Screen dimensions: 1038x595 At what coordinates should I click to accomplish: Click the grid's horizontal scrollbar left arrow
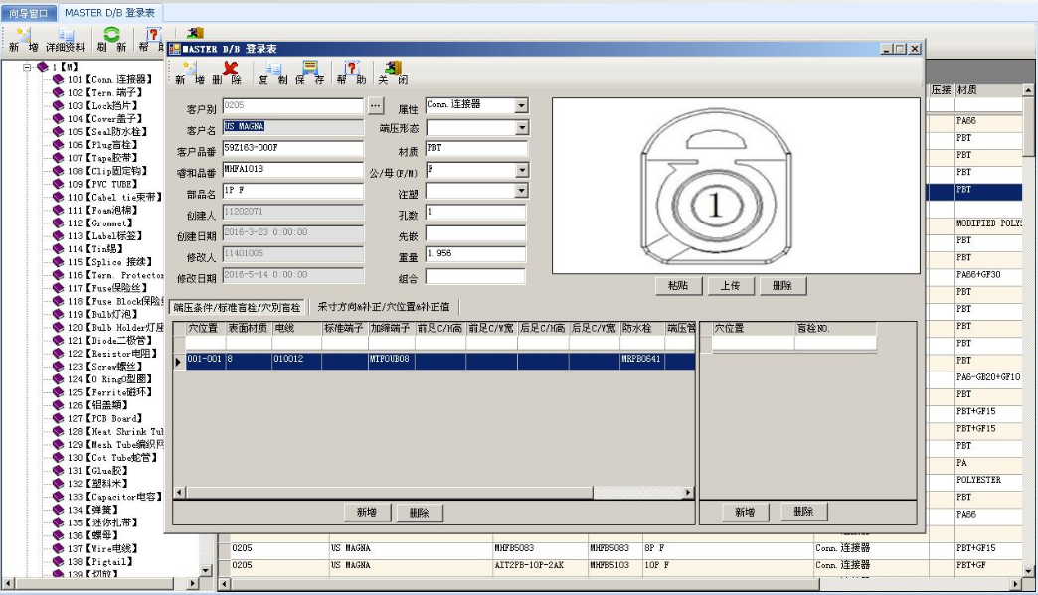click(179, 493)
